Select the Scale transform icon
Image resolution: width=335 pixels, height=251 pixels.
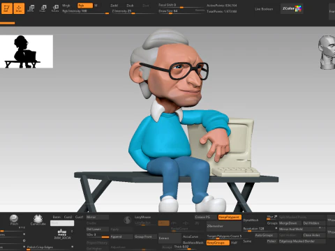(x=43, y=8)
